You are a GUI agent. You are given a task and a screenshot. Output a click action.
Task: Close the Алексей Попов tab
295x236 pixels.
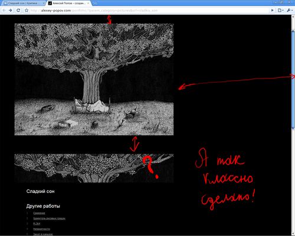[88, 4]
